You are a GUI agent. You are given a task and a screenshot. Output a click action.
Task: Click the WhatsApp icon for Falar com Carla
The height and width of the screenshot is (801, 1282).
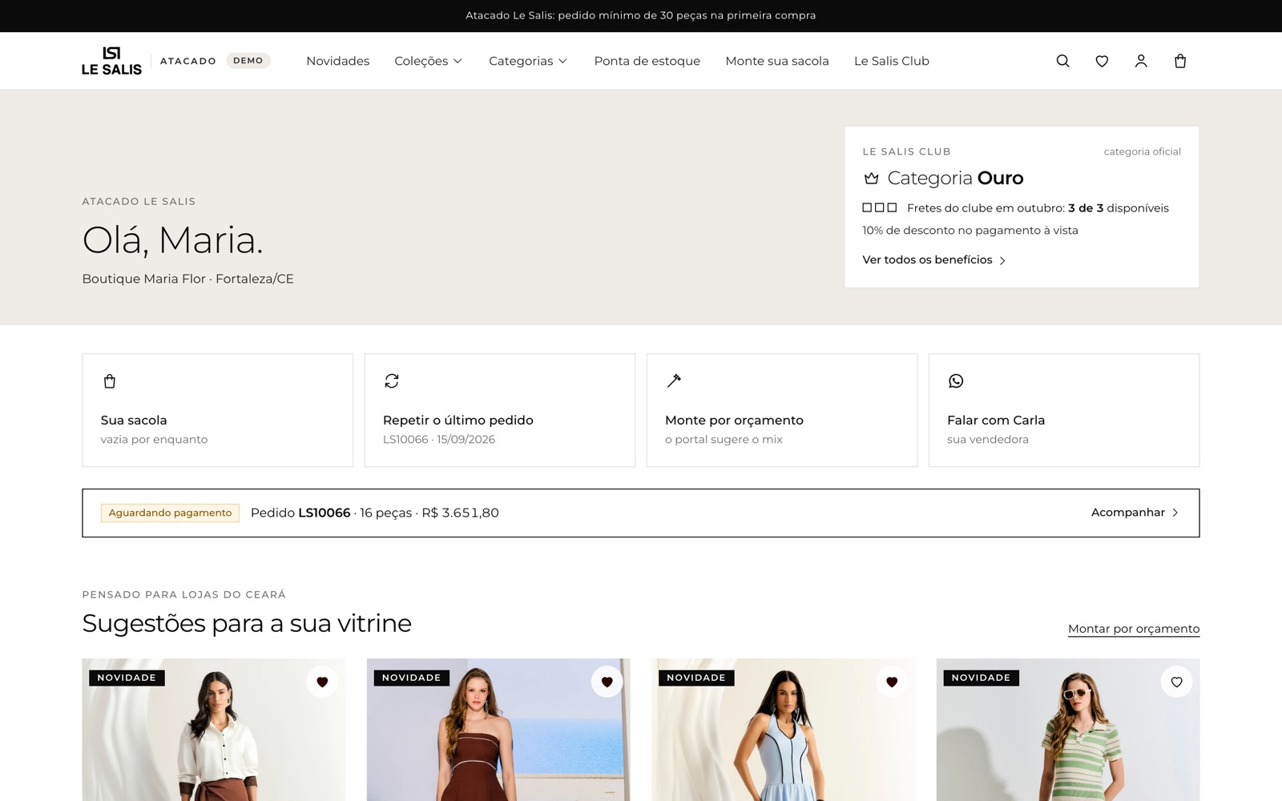956,381
